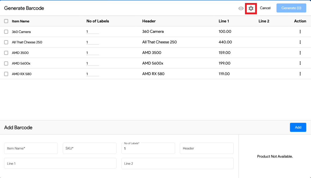311x178 pixels.
Task: Click the 'Product Not Available.' message
Action: pyautogui.click(x=275, y=156)
